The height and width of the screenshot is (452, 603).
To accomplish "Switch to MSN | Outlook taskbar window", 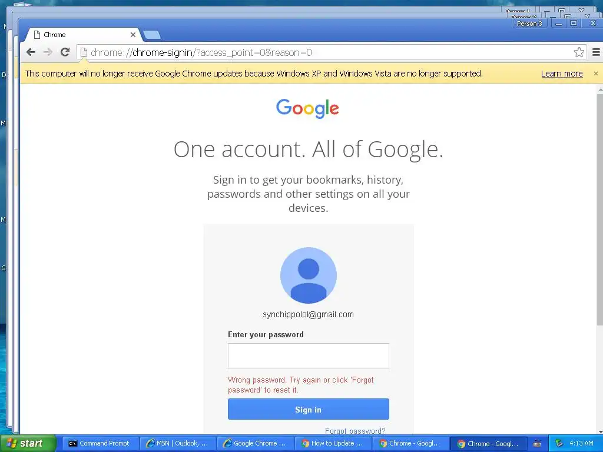I will point(178,444).
